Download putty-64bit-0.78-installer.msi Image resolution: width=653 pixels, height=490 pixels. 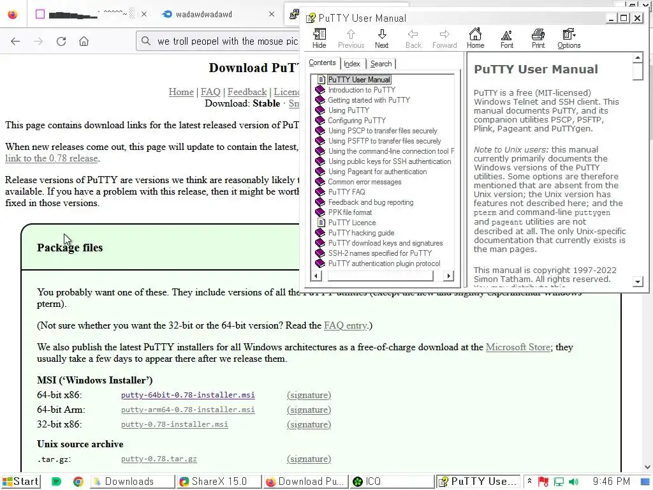188,395
